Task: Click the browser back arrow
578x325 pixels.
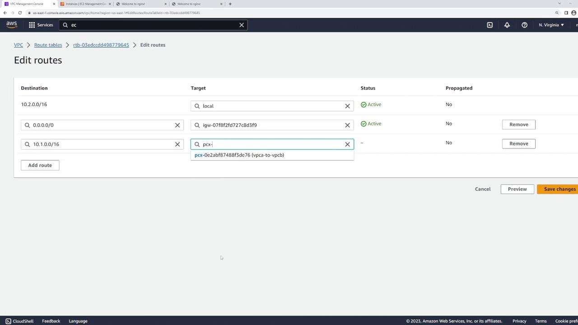Action: pyautogui.click(x=5, y=13)
